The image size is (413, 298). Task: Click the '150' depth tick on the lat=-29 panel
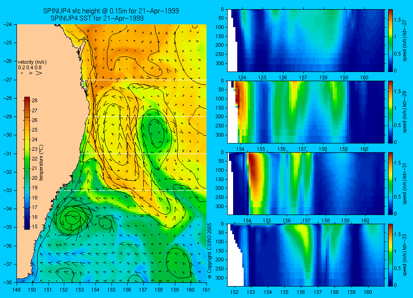(x=219, y=108)
